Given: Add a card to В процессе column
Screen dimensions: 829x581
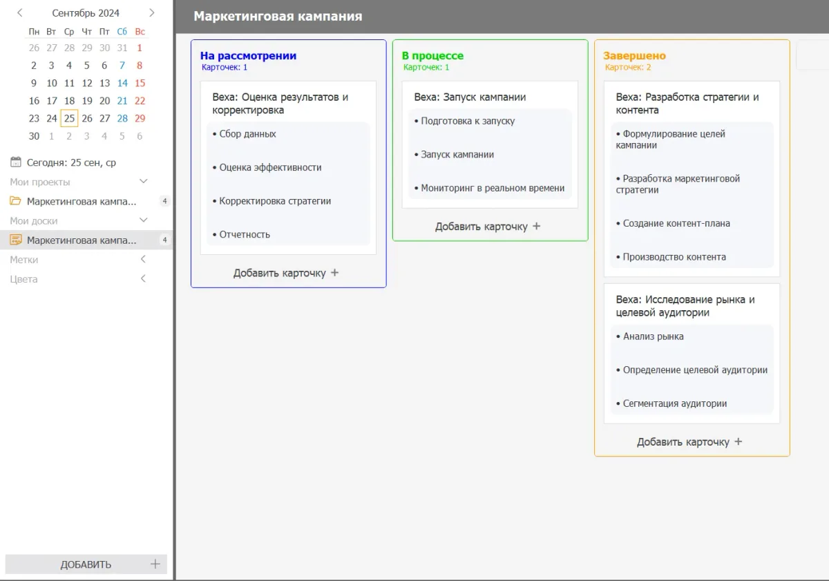Looking at the screenshot, I should pos(488,227).
